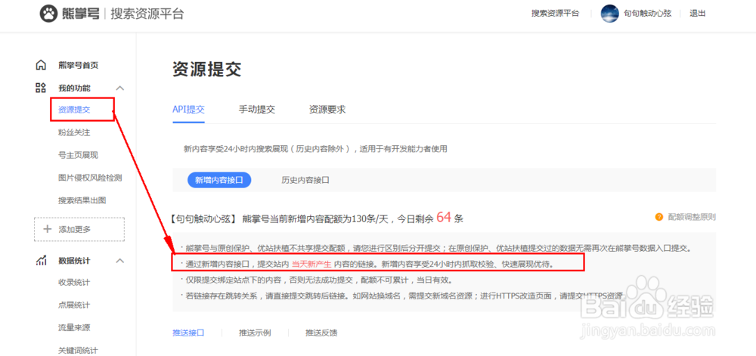This screenshot has width=756, height=356.
Task: Open 关键词统计 under 数据统计
Action: pyautogui.click(x=78, y=350)
